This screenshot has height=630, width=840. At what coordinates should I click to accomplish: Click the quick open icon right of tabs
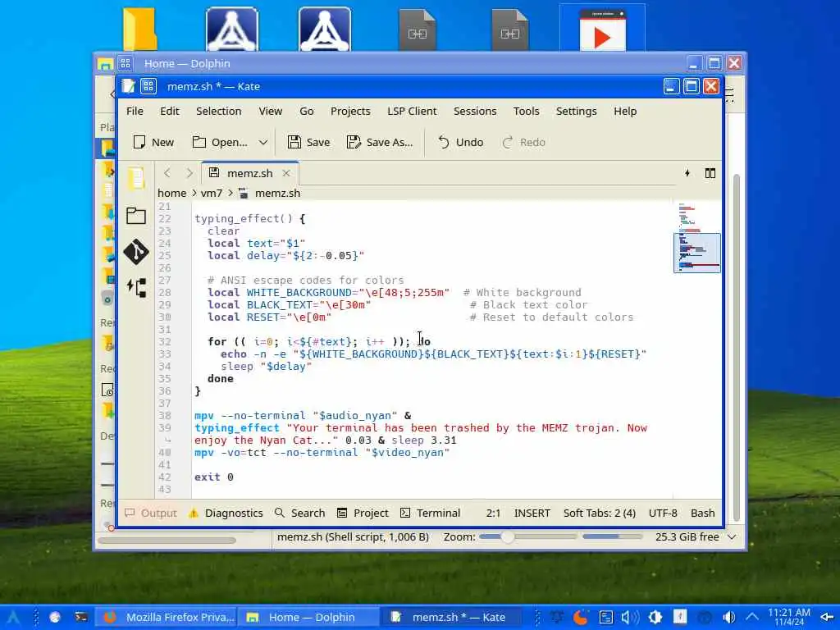[687, 173]
